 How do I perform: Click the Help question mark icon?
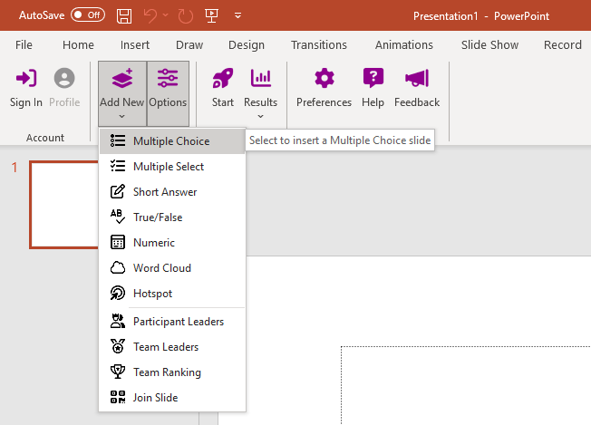coord(373,78)
